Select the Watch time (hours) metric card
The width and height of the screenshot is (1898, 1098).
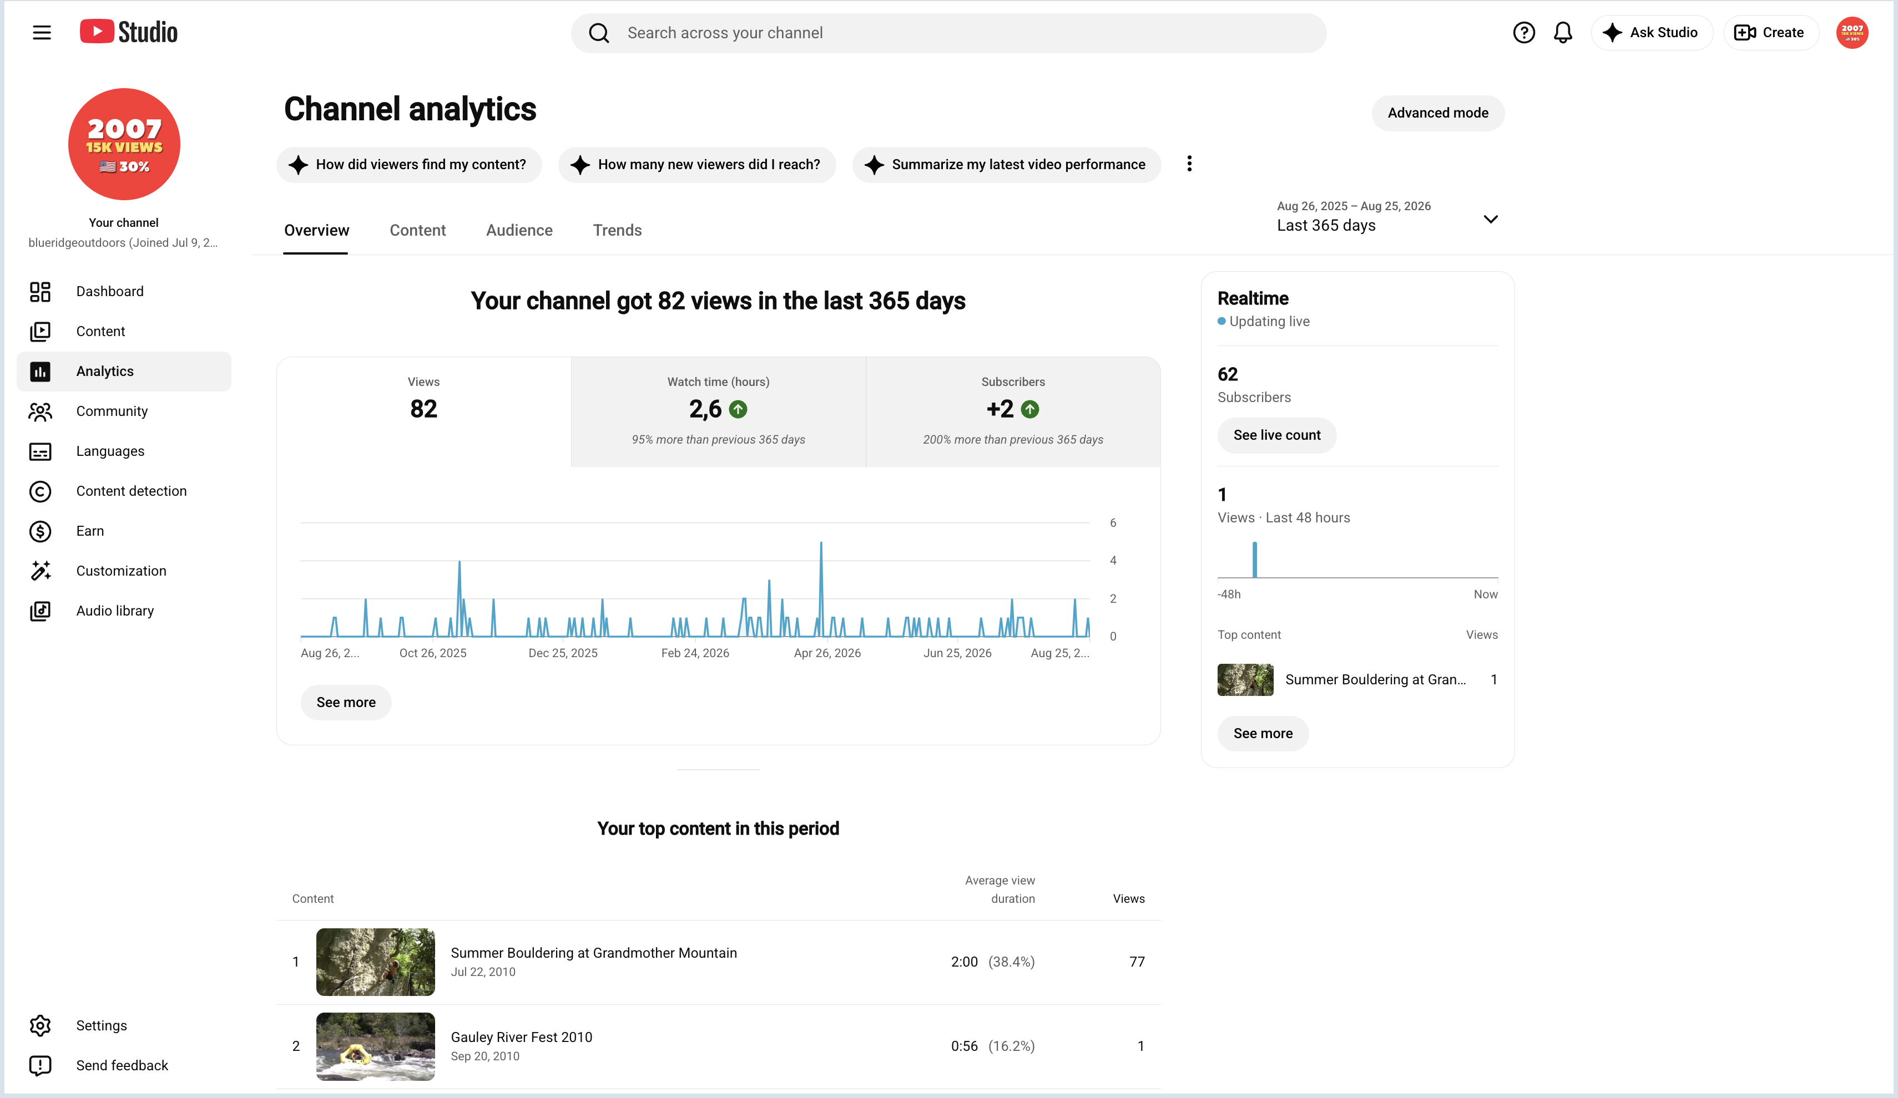[718, 411]
